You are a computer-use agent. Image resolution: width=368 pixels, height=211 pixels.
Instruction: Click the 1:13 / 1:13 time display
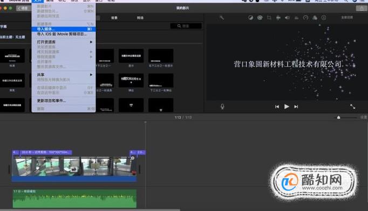pos(183,117)
